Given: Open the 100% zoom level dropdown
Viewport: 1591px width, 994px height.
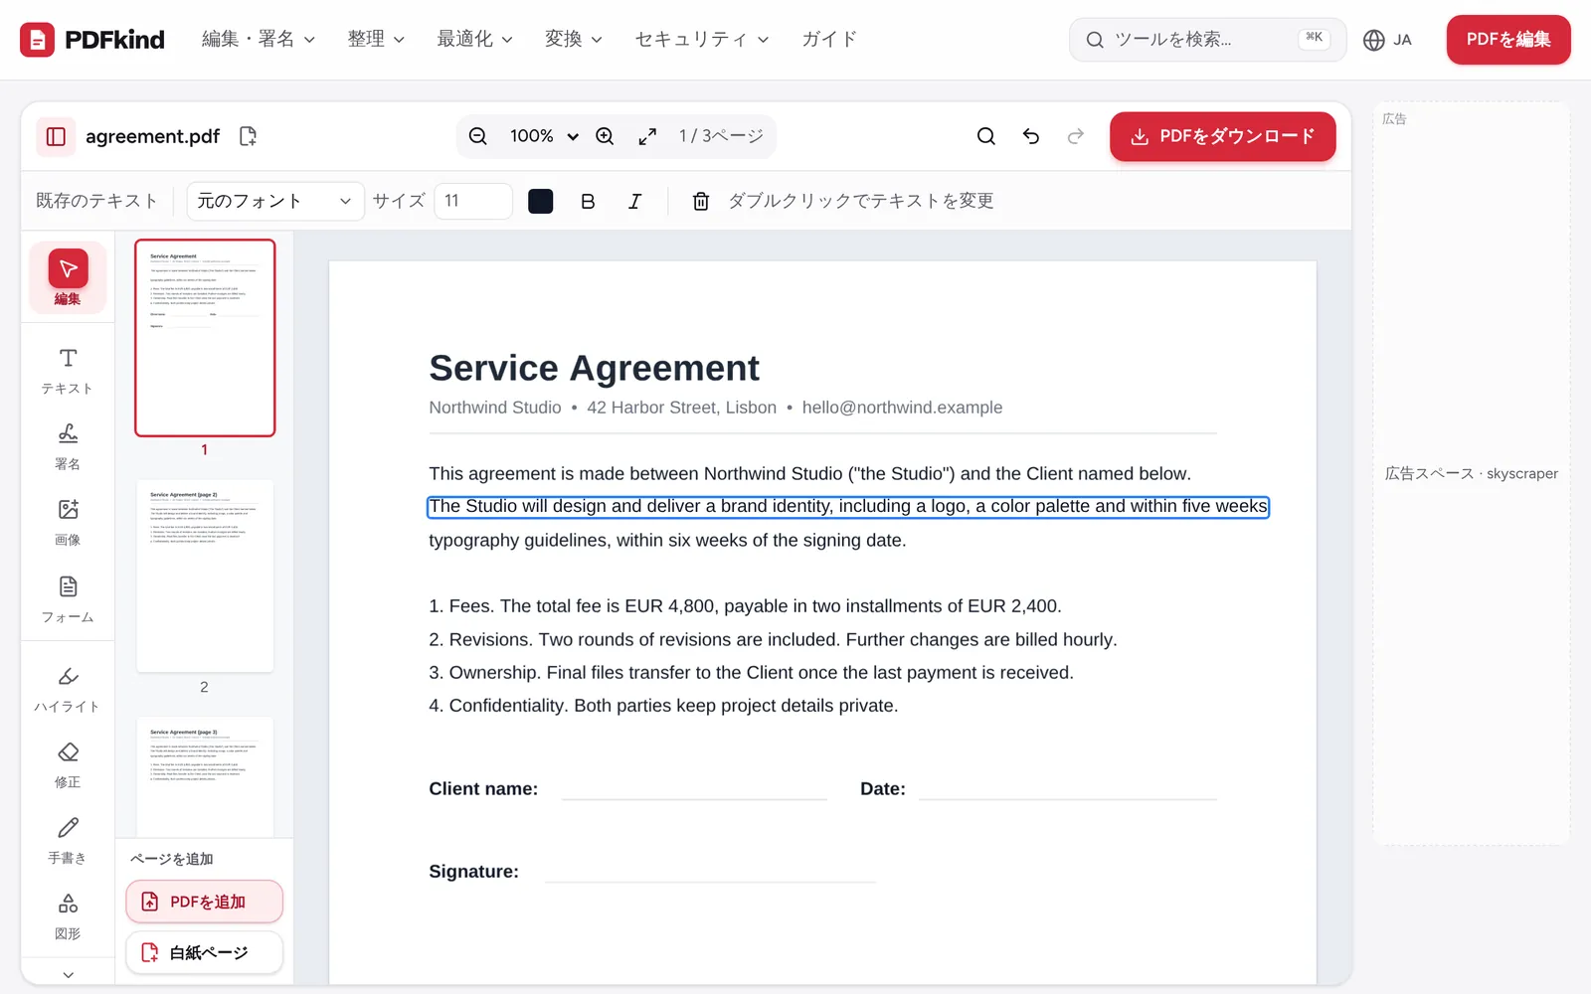Looking at the screenshot, I should (x=543, y=136).
